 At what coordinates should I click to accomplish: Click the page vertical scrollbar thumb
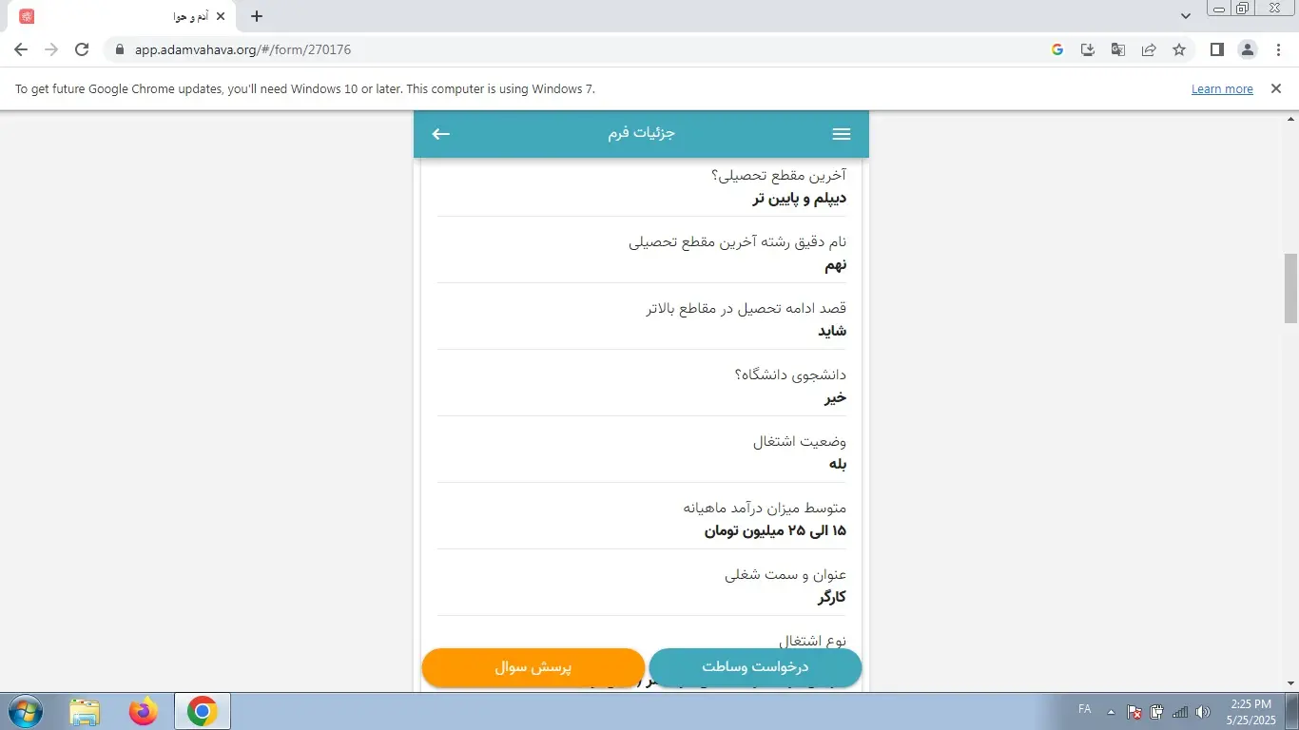pos(1290,288)
